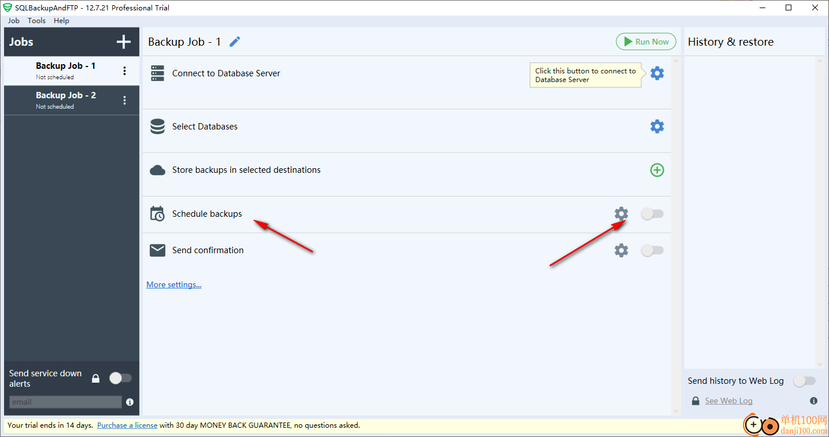829x437 pixels.
Task: Click the email input field
Action: 65,402
